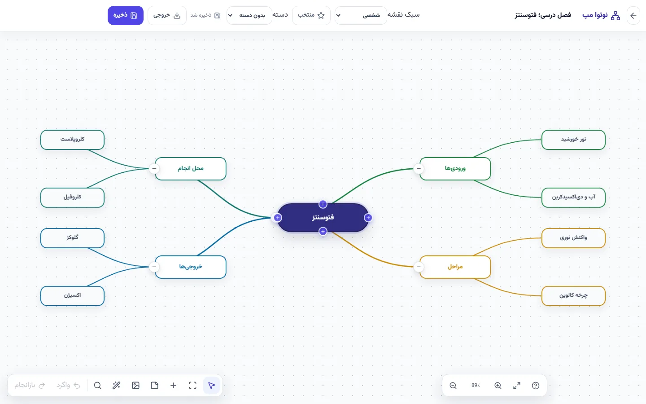Select the pointer selection tool
The image size is (646, 404).
(x=212, y=386)
